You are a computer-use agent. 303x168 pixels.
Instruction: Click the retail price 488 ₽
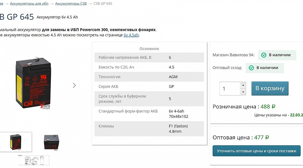[268, 107]
